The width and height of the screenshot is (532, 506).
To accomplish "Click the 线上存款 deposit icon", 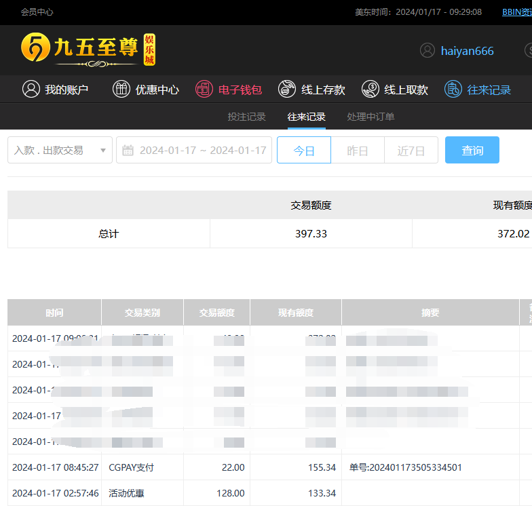I will (x=288, y=89).
